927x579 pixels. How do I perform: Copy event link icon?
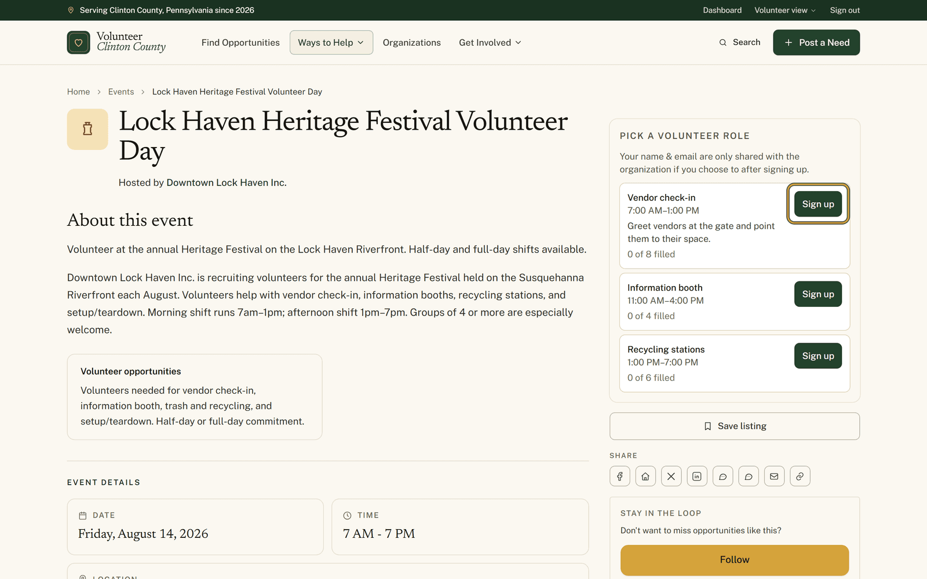(800, 477)
